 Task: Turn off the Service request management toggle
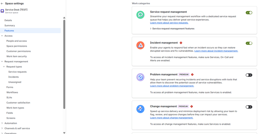(249, 13)
